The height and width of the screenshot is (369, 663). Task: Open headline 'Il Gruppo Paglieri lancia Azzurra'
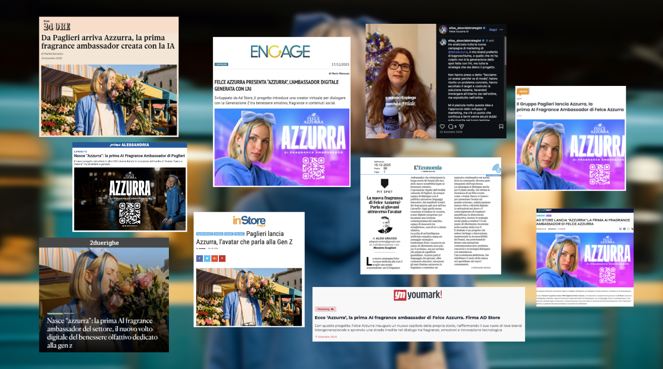click(x=570, y=106)
